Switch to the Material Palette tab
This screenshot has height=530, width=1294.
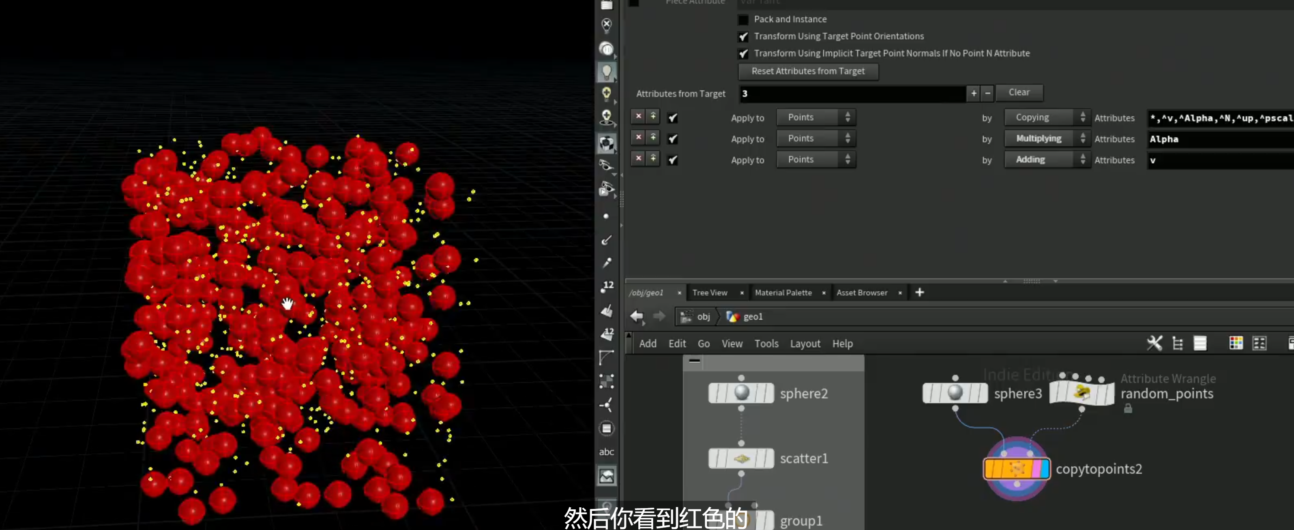pos(783,293)
